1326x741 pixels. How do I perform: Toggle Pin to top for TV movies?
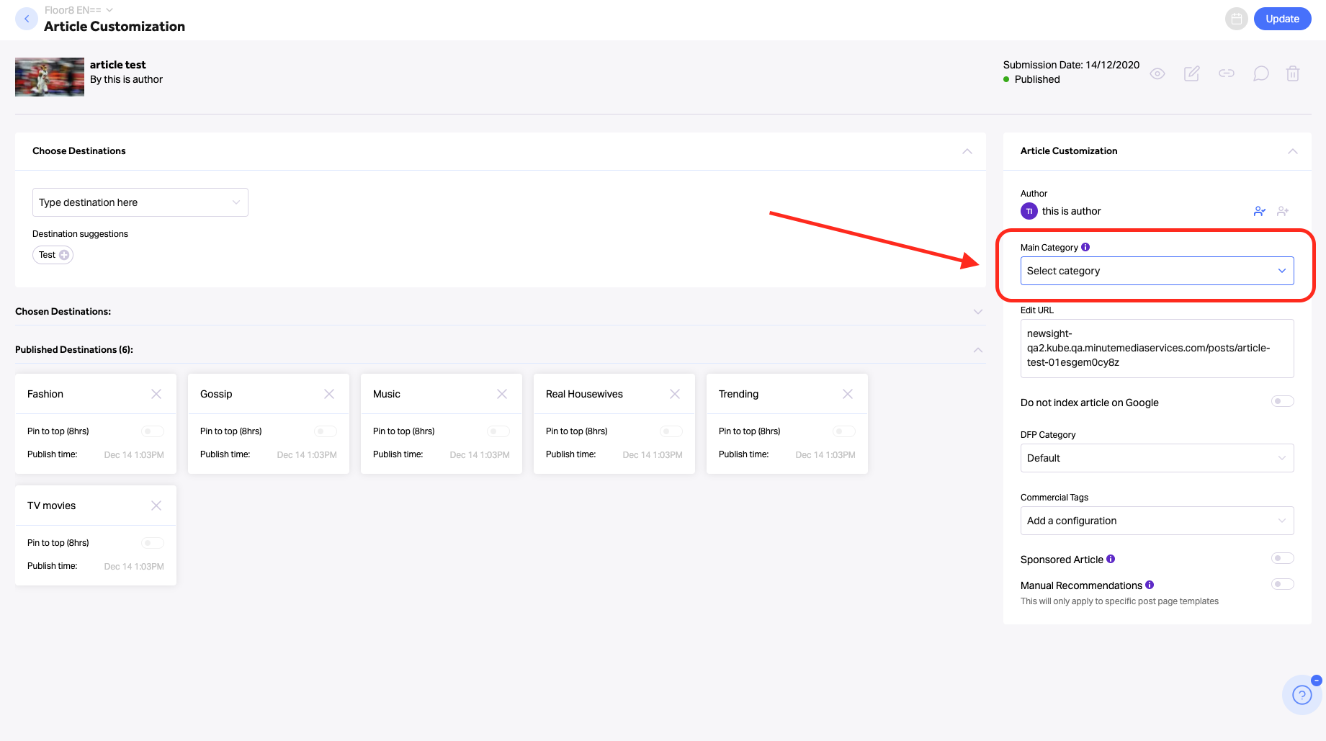point(153,543)
